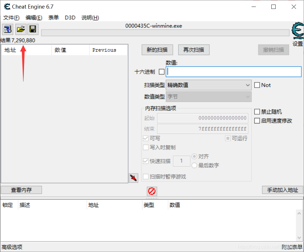This screenshot has height=252, width=304.
Task: Enable 启用速度修改 speedhack checkbox
Action: (257, 121)
